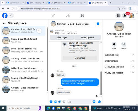
Task: Expand the Customise chat section
Action: point(119,55)
